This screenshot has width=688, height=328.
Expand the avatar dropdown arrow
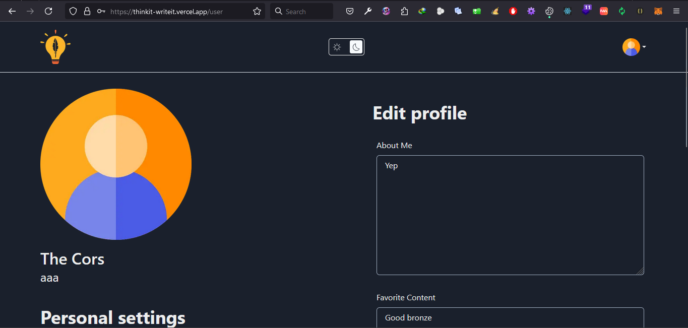tap(644, 47)
